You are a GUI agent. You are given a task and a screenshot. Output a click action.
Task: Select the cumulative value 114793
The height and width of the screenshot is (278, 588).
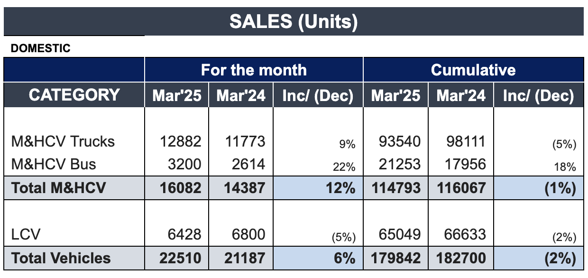(396, 188)
